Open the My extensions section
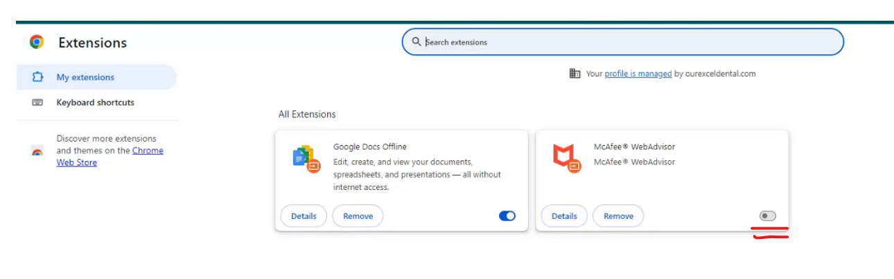This screenshot has width=894, height=279. tap(96, 77)
